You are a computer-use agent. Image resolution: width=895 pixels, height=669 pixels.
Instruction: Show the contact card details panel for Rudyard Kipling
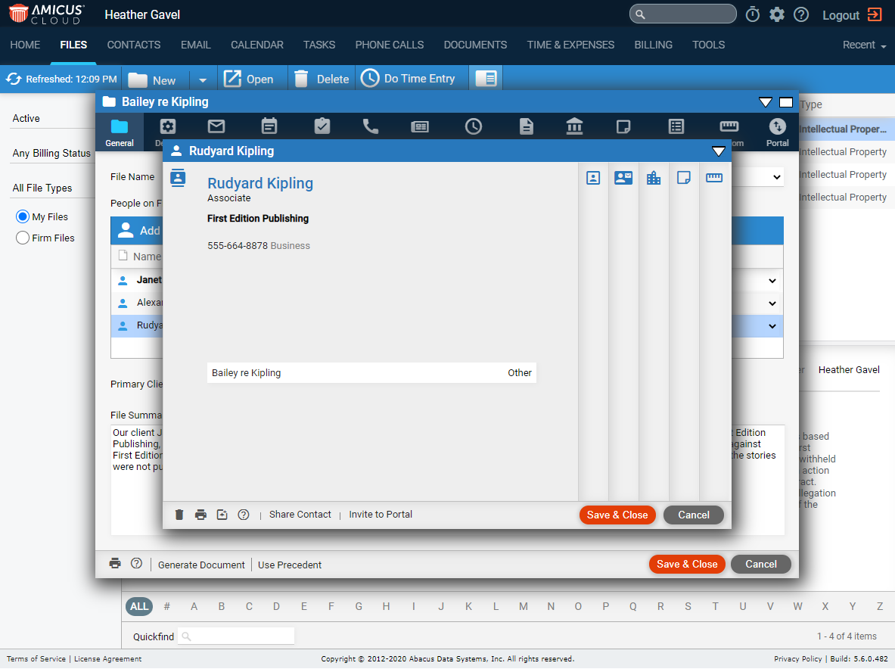(623, 178)
